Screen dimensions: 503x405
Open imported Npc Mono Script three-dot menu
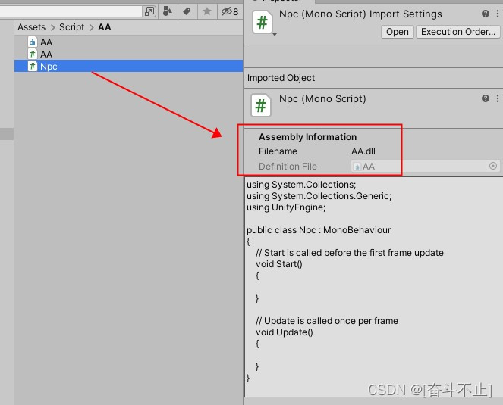click(498, 98)
